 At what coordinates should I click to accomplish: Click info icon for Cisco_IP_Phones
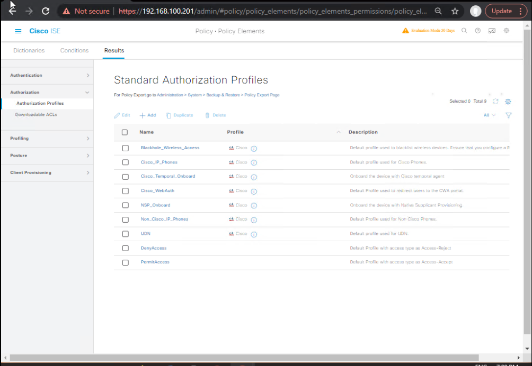(254, 162)
